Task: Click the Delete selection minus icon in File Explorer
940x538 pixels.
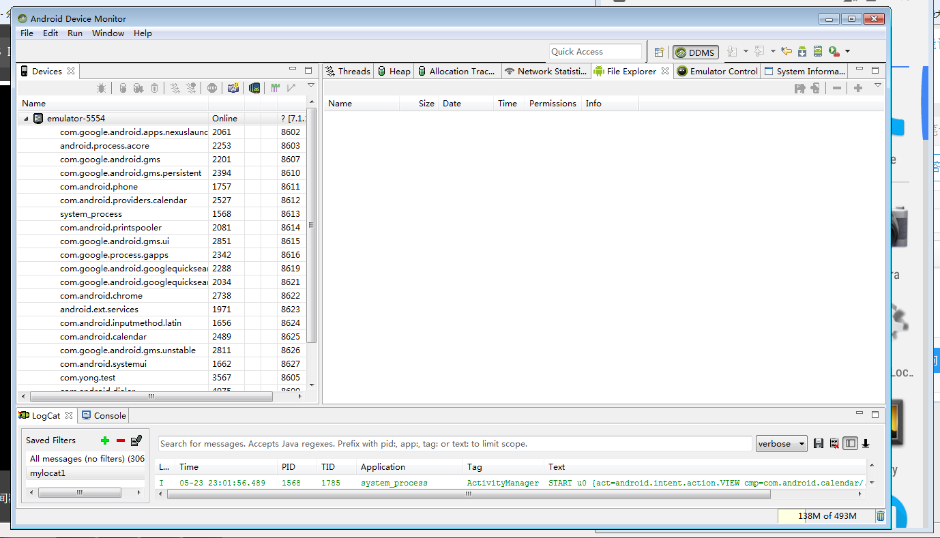Action: (837, 88)
